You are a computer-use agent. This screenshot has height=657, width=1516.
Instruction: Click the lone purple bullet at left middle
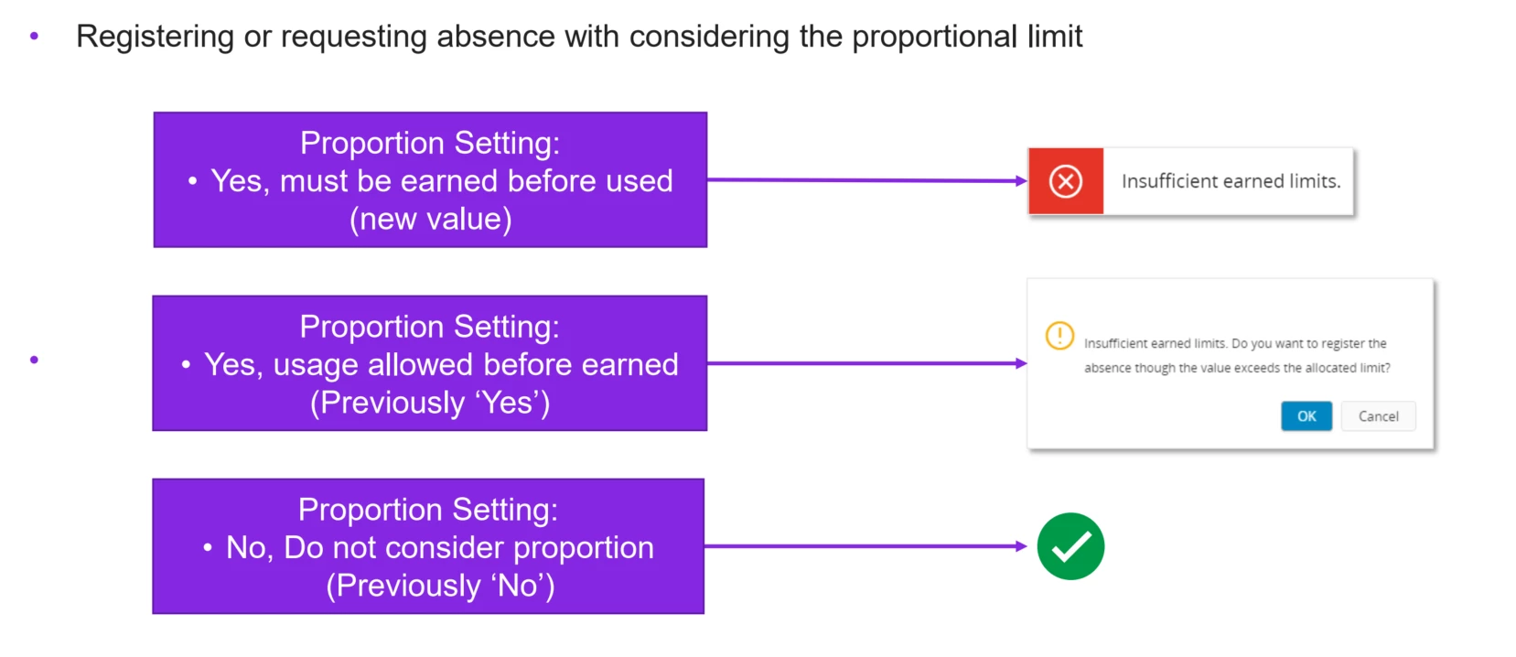(x=35, y=360)
